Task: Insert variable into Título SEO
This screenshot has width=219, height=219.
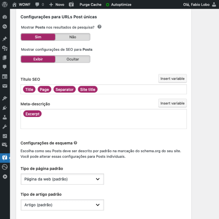Action: coord(172,79)
